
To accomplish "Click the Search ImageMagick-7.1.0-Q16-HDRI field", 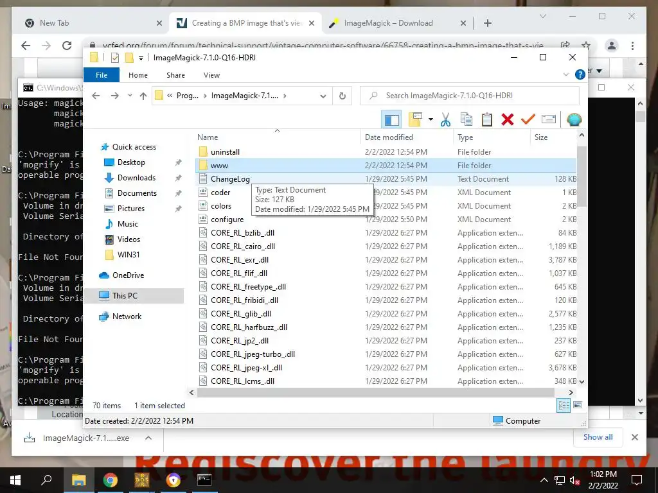I will point(470,96).
